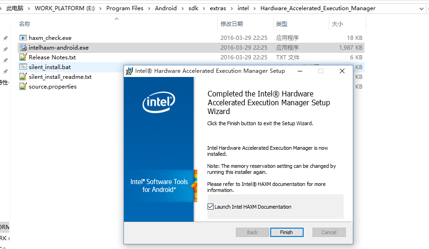Screen dimensions: 429x249
Task: Sort files by the 大小 column header
Action: coord(337,24)
